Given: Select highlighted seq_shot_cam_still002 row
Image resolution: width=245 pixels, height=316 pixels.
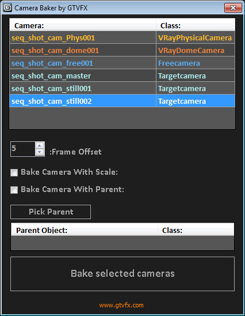Looking at the screenshot, I should pos(122,101).
